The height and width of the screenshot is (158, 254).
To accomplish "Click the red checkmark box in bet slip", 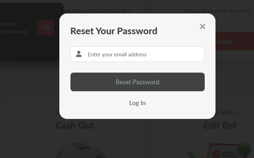I will point(216,154).
